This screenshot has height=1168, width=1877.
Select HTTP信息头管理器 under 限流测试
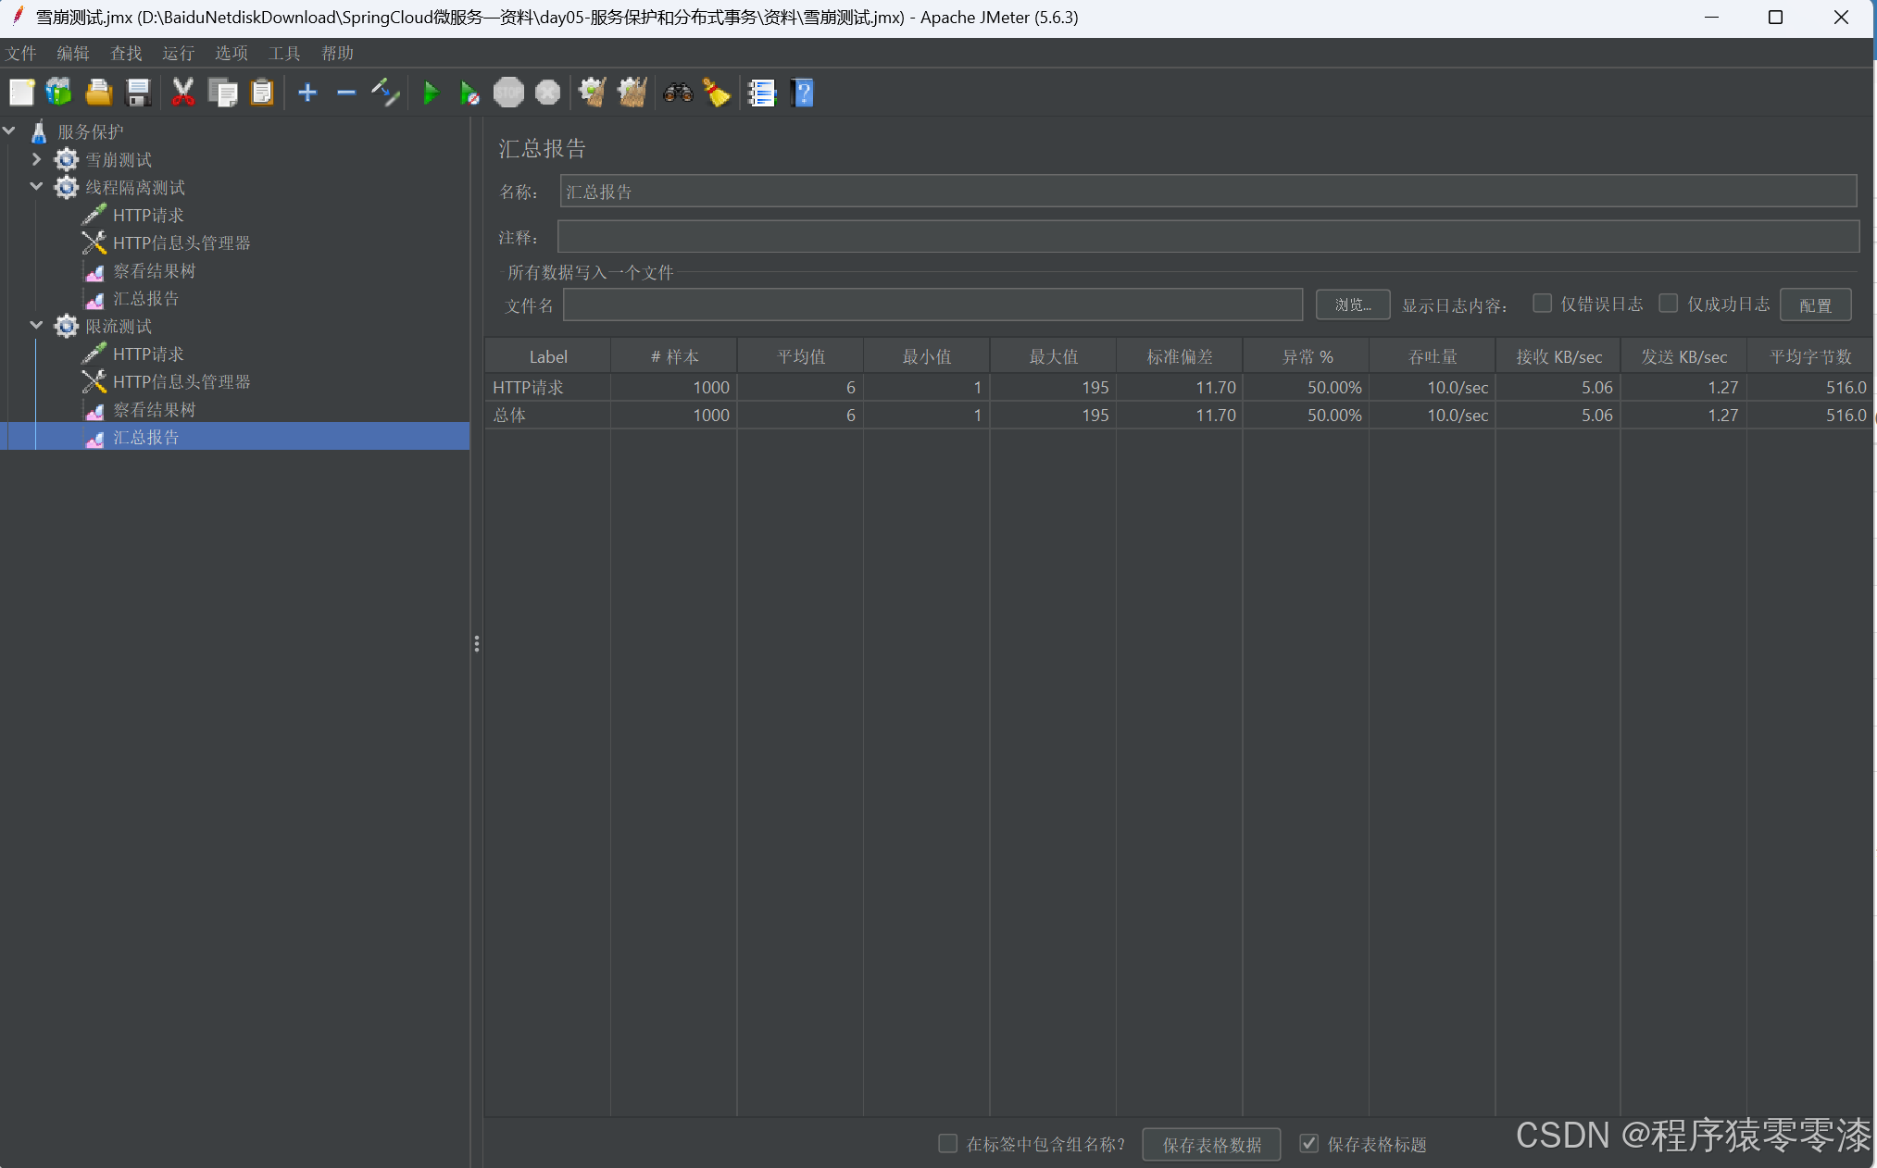tap(181, 382)
